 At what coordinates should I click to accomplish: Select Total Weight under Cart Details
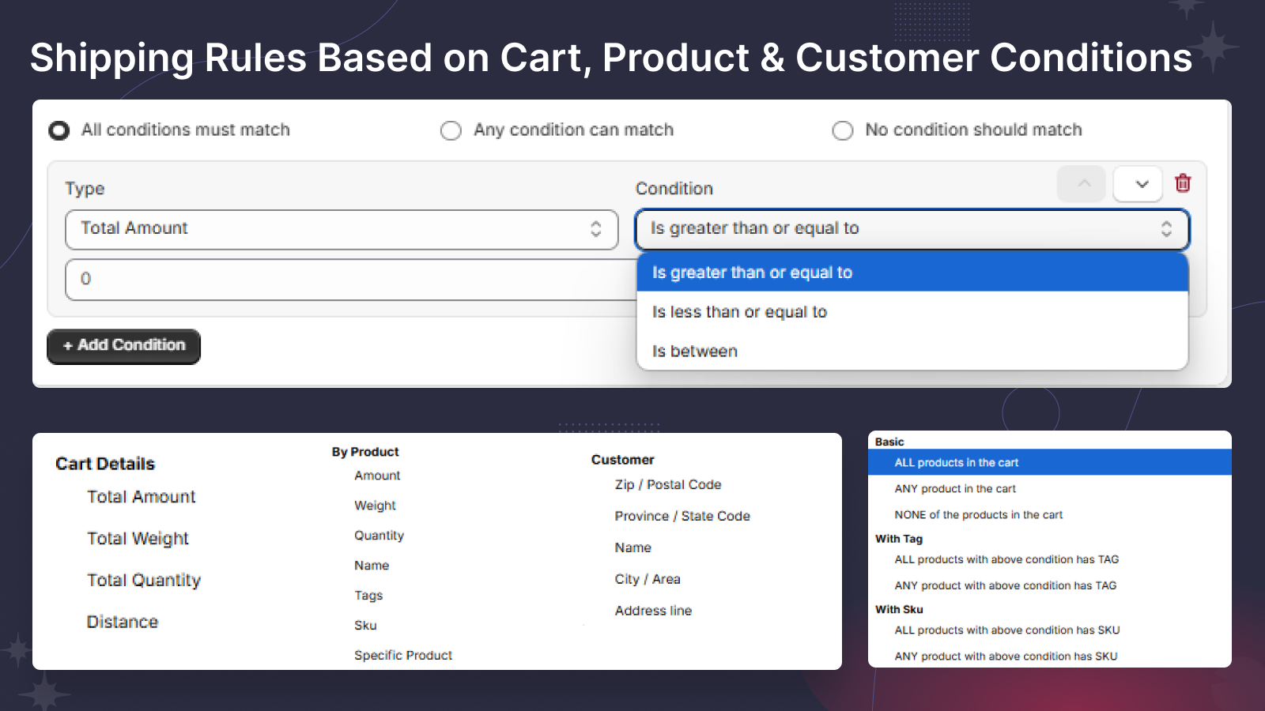click(138, 539)
